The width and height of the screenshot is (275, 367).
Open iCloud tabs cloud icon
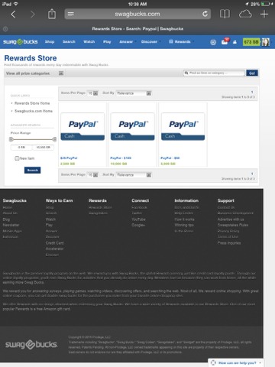pos(245,14)
